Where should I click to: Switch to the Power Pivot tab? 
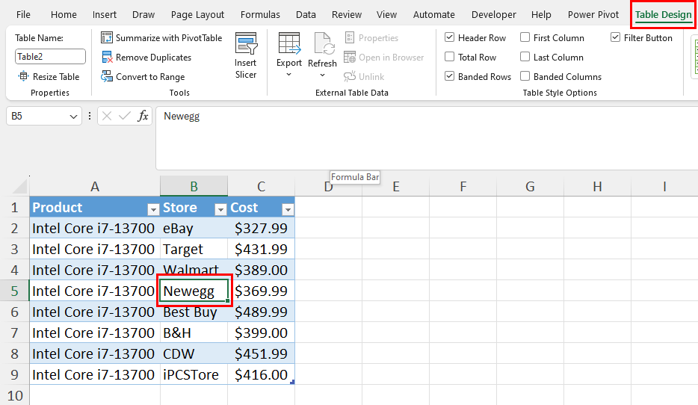(593, 15)
